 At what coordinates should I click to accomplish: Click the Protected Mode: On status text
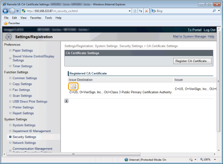tap(154, 160)
